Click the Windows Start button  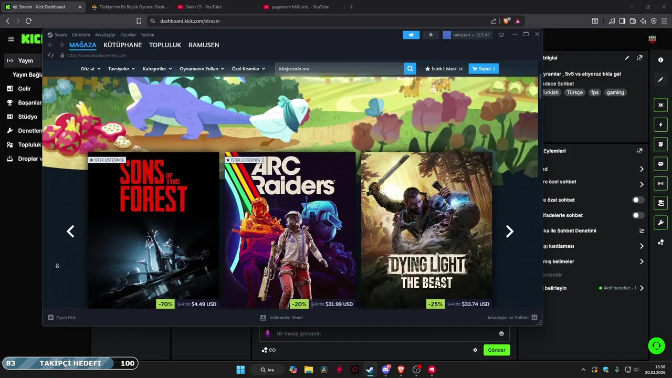240,370
